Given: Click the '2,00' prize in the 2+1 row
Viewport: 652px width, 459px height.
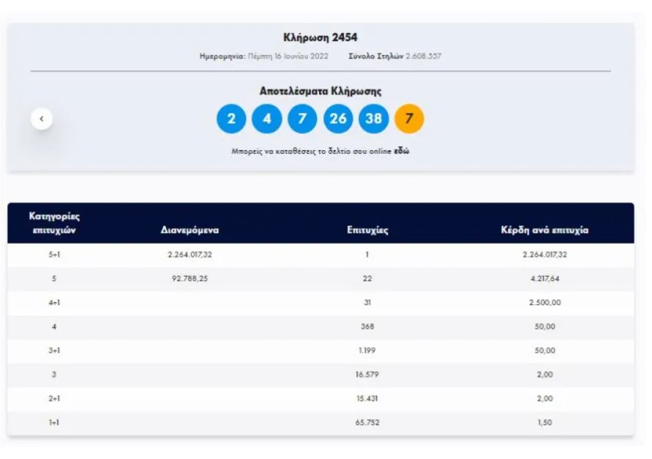Looking at the screenshot, I should pos(544,399).
